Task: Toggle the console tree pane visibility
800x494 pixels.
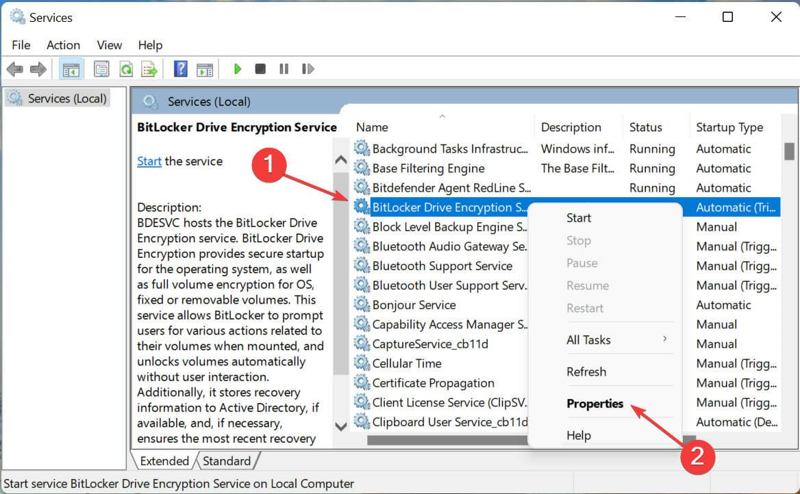Action: coord(71,68)
